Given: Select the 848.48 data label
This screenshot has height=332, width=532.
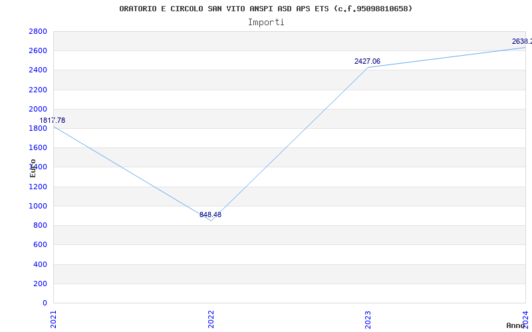Looking at the screenshot, I should (x=210, y=214).
